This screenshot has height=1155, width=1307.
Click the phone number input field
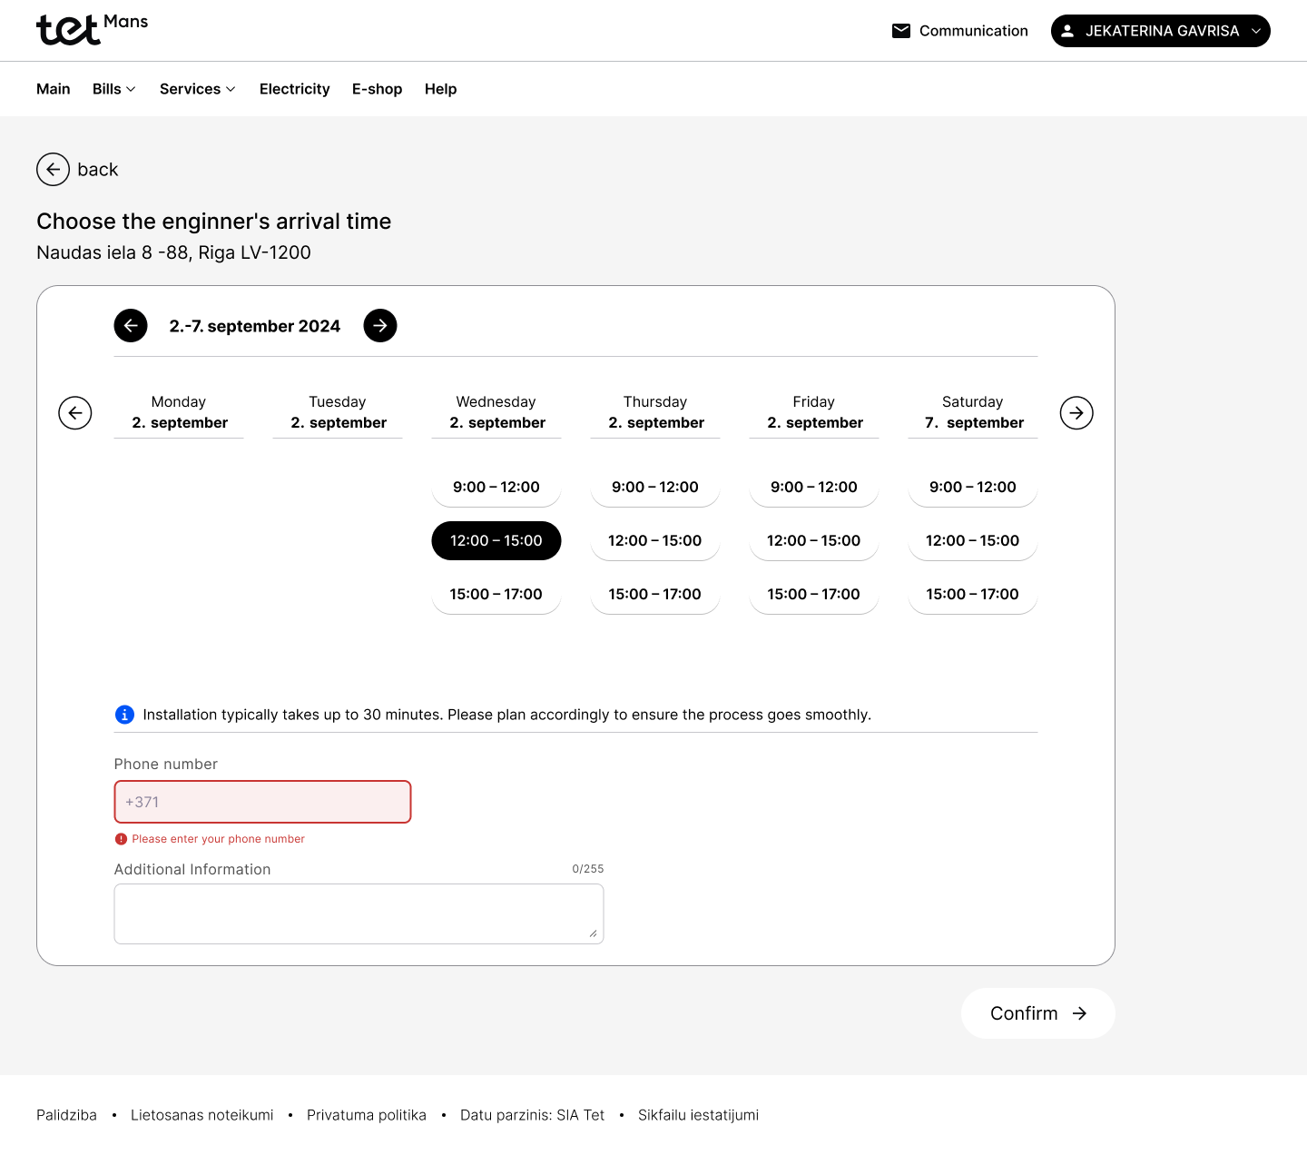262,802
